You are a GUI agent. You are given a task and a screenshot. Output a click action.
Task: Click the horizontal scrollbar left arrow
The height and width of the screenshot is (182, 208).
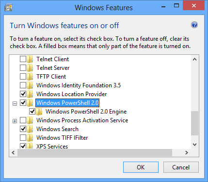click(x=13, y=152)
